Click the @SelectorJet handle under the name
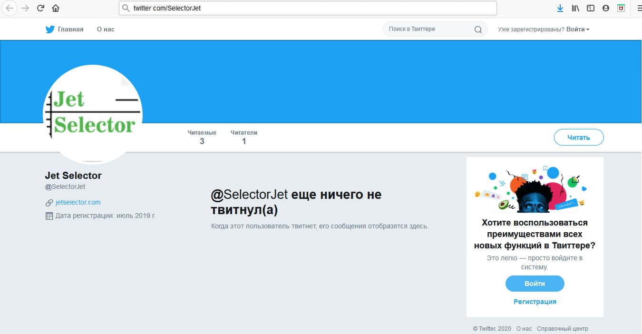 click(x=65, y=187)
